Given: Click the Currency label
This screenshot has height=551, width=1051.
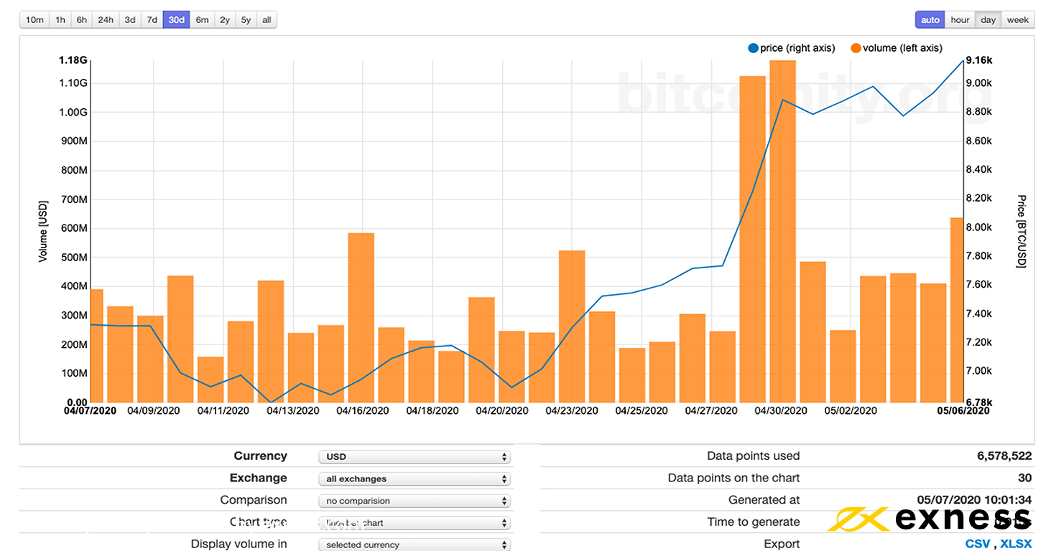Looking at the screenshot, I should tap(260, 456).
